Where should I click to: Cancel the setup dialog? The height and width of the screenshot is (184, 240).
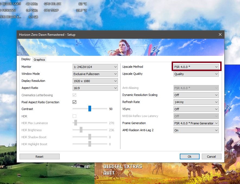pyautogui.click(x=211, y=156)
